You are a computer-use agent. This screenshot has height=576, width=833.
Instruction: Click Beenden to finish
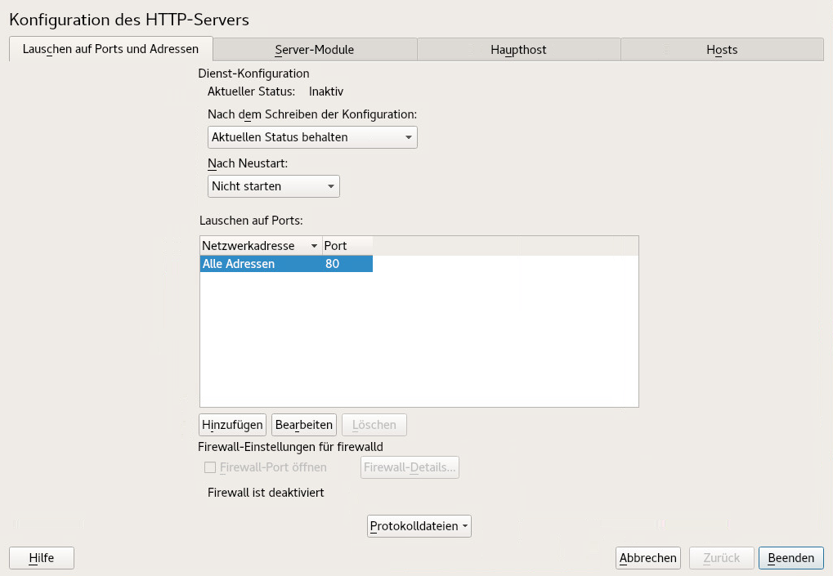(791, 558)
